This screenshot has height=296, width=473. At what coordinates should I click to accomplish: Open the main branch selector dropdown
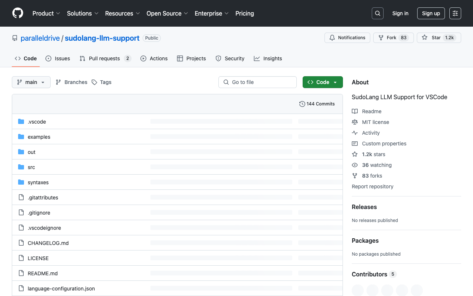pyautogui.click(x=31, y=82)
